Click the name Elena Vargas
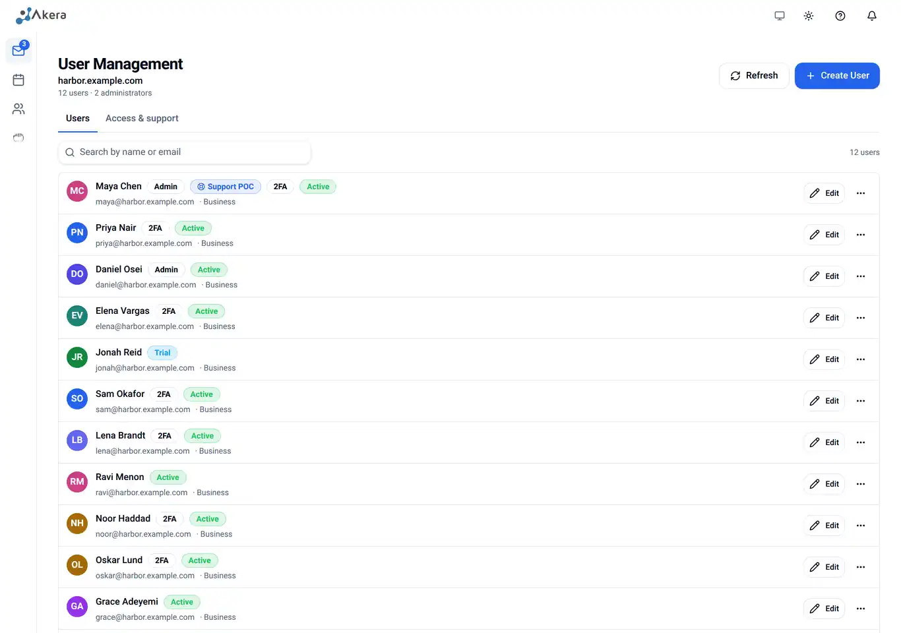This screenshot has height=633, width=901. coord(123,311)
